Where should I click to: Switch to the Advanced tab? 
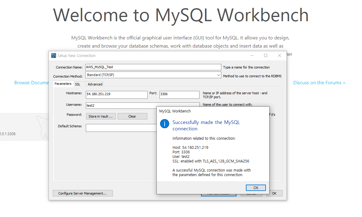point(95,84)
